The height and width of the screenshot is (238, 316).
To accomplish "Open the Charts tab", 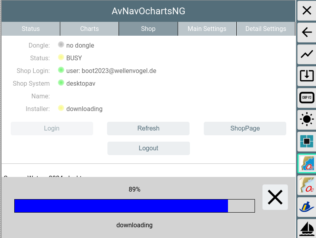I will click(x=89, y=29).
